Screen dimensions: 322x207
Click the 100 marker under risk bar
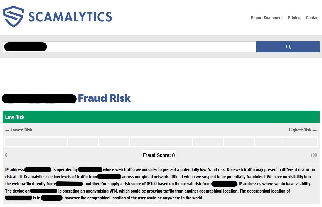pyautogui.click(x=314, y=155)
